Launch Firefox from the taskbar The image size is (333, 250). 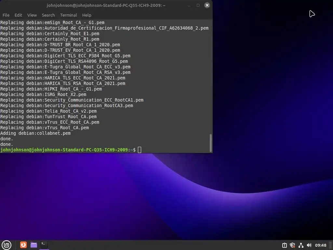click(23, 245)
